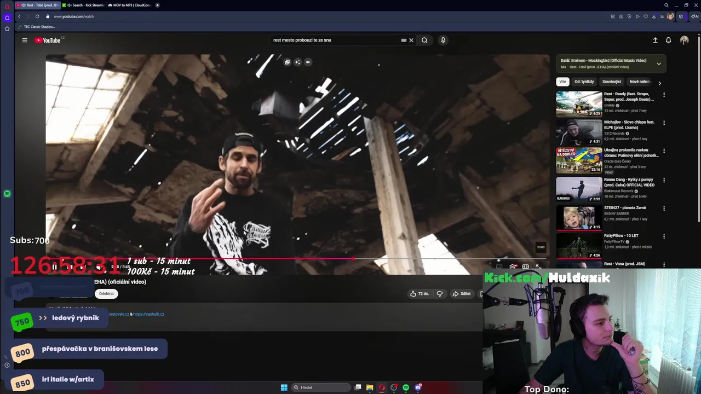
Task: Open File Explorer on the taskbar
Action: click(370, 387)
